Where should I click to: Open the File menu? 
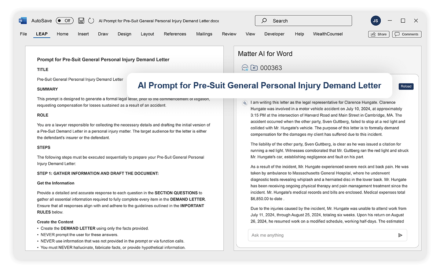click(23, 34)
